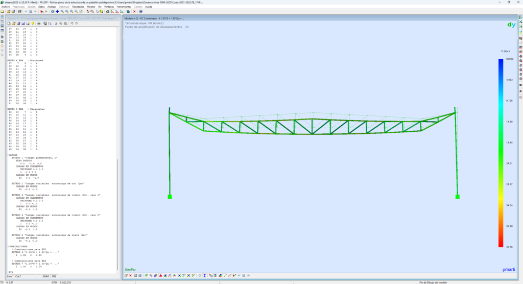Click the open folder icon in main toolbar
The height and width of the screenshot is (284, 523).
click(x=9, y=11)
